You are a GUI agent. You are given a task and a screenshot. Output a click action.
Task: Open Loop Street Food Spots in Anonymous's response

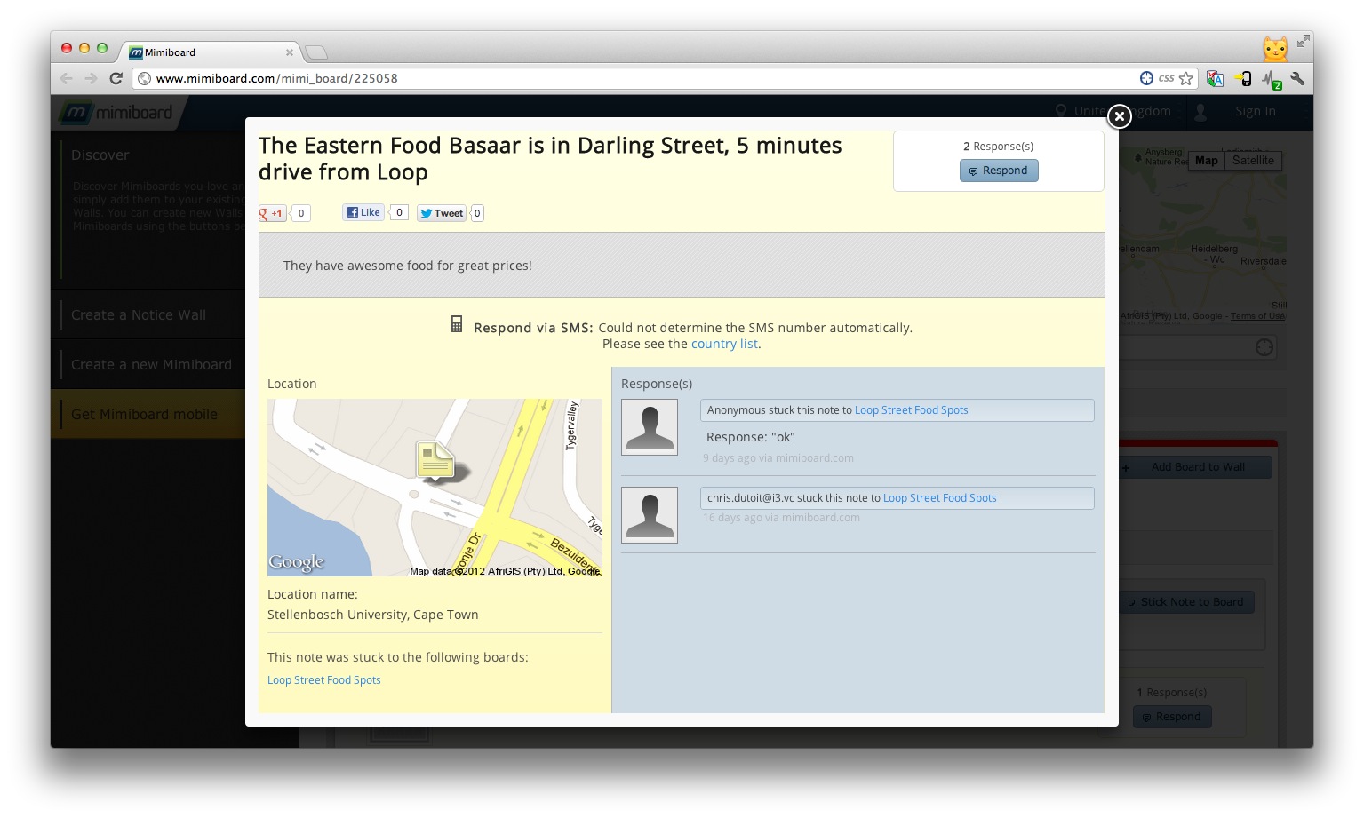point(911,410)
